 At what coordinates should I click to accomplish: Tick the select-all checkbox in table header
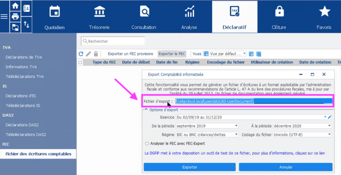[x=80, y=63]
